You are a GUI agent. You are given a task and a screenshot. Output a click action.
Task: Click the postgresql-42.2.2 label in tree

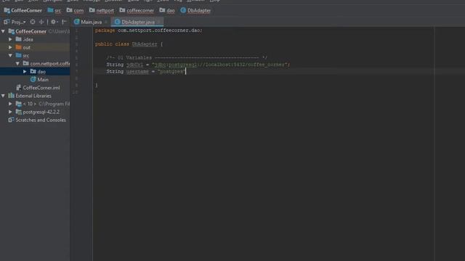point(41,112)
